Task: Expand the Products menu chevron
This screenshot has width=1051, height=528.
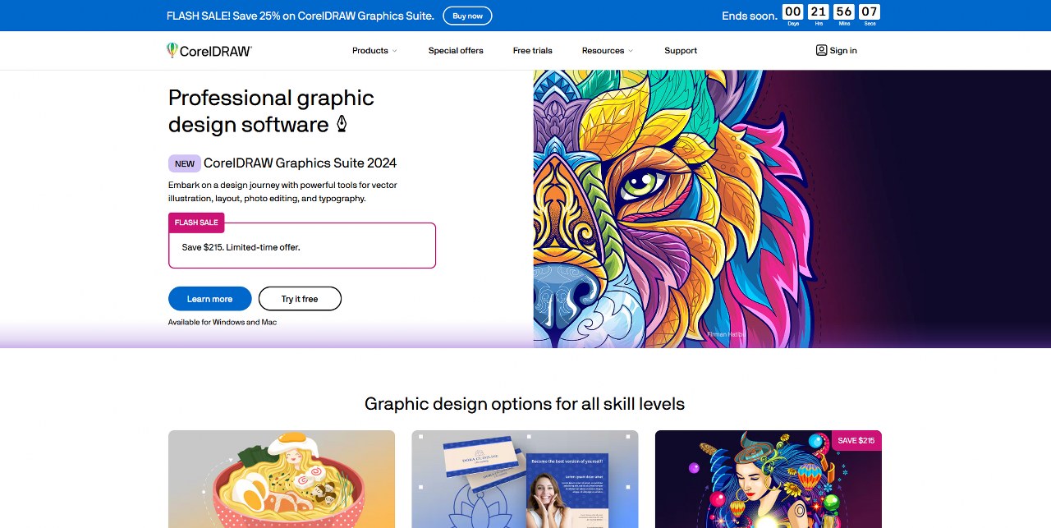Action: click(394, 51)
